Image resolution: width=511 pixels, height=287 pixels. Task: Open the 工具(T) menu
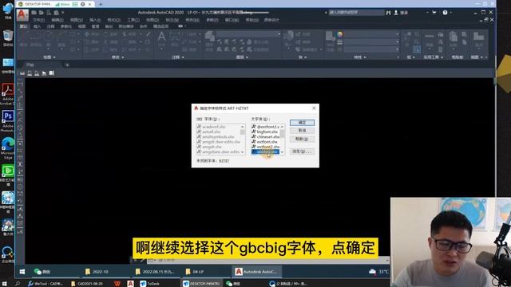point(133,20)
